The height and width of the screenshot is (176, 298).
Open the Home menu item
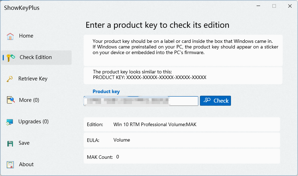point(26,36)
